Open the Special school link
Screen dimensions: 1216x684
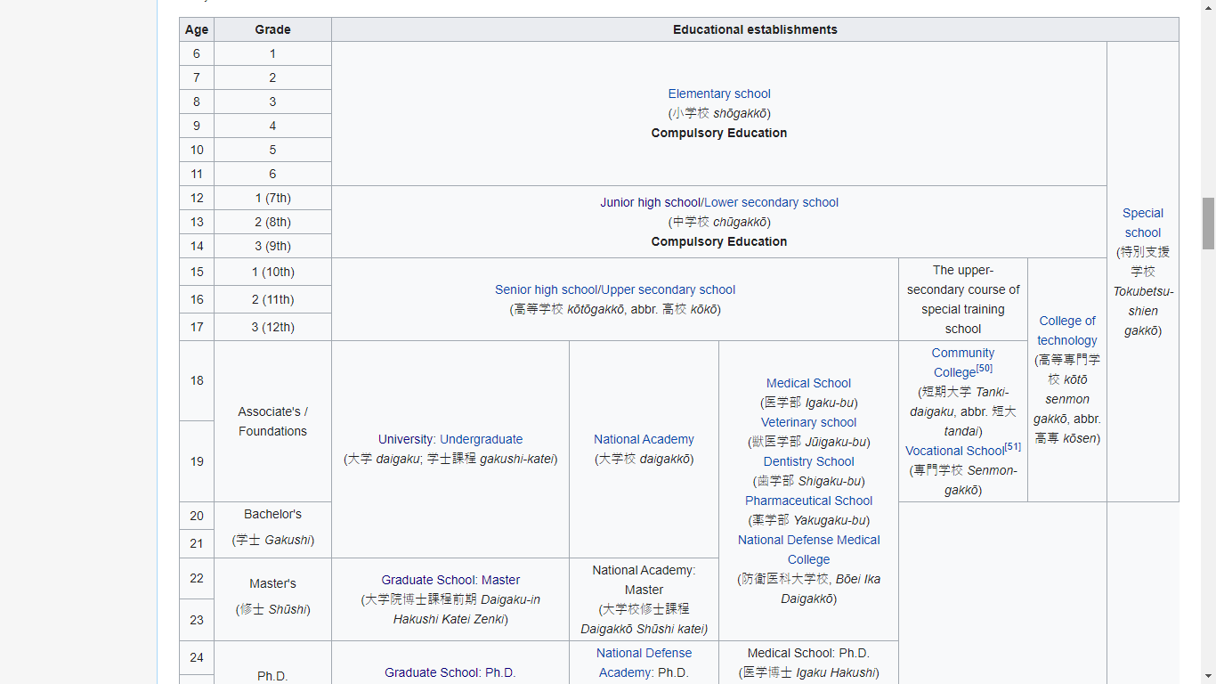pos(1143,223)
